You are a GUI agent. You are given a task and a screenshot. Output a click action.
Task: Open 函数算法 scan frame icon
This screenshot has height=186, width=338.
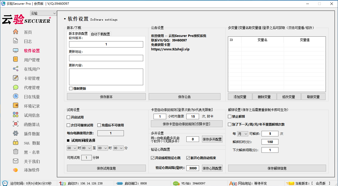point(16,124)
